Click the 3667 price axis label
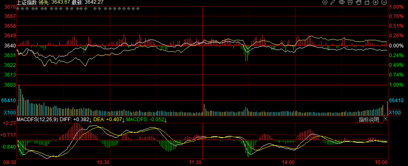Screen dimensions: 408x166 (10, 16)
